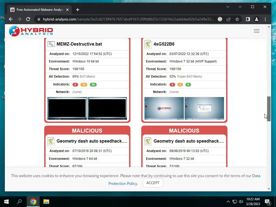276x207 pixels.
Task: Click the 4sG522B6 script file icon
Action: coord(148,44)
